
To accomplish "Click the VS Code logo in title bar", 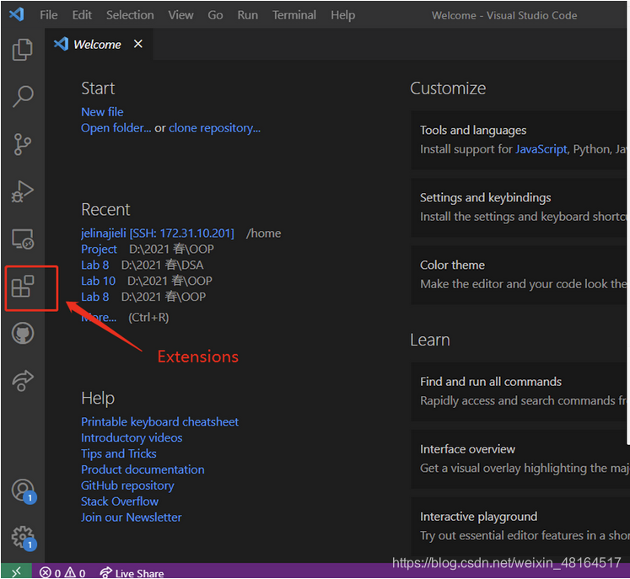I will click(17, 15).
